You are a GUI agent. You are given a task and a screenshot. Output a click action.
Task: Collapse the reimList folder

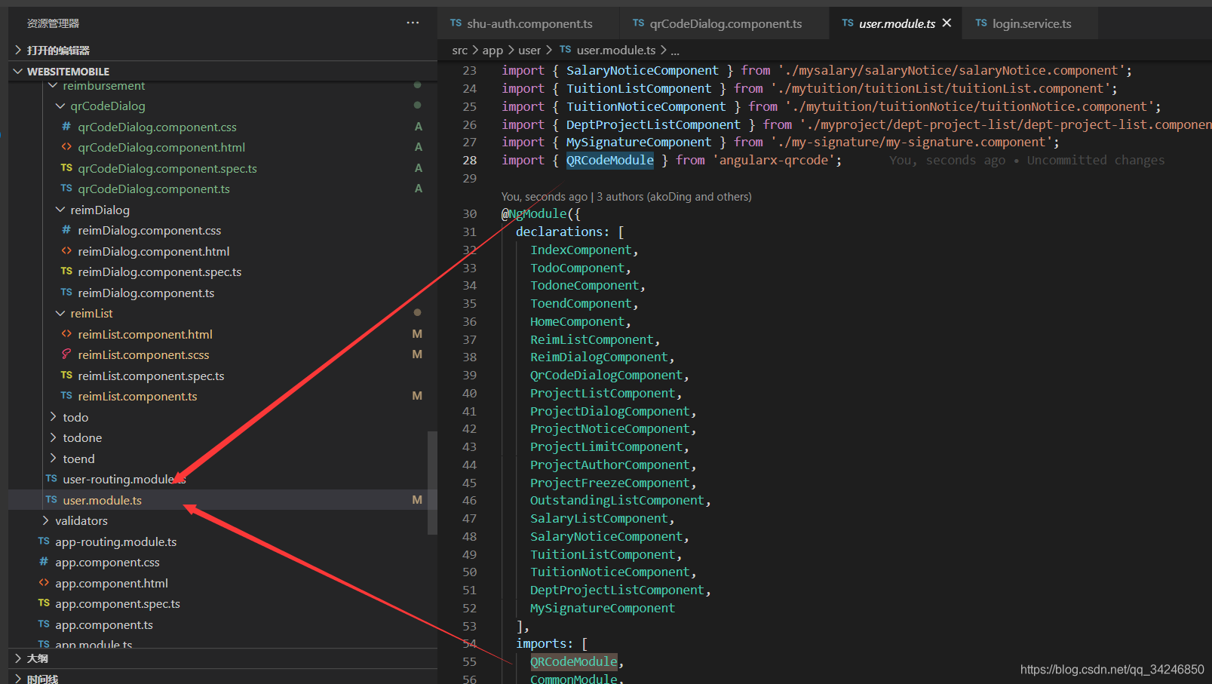click(x=91, y=313)
